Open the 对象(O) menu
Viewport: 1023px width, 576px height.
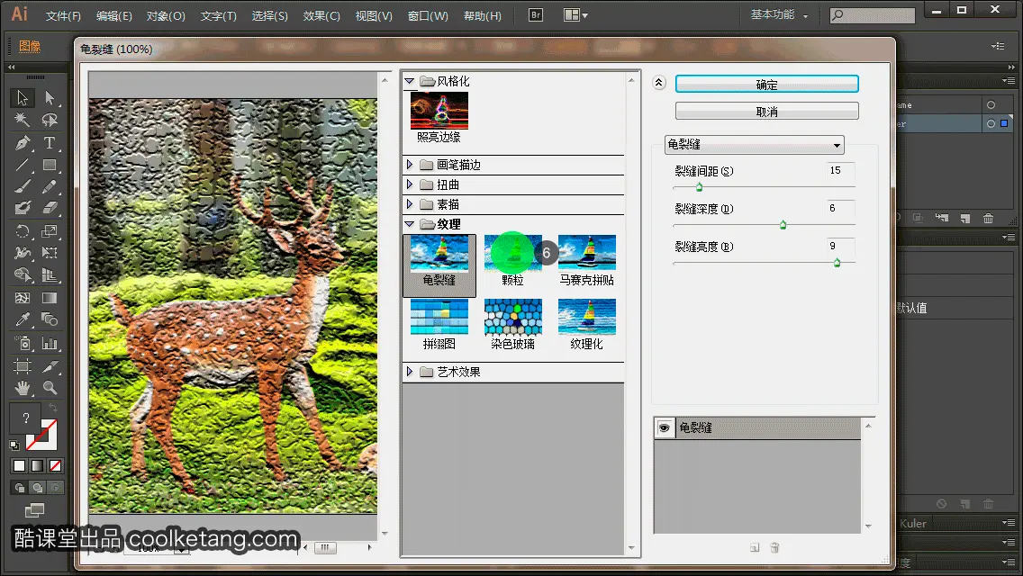pos(166,15)
